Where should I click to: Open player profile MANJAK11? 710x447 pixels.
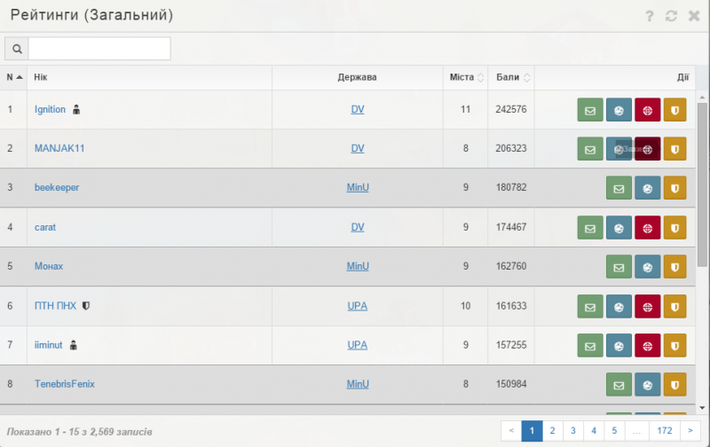59,149
